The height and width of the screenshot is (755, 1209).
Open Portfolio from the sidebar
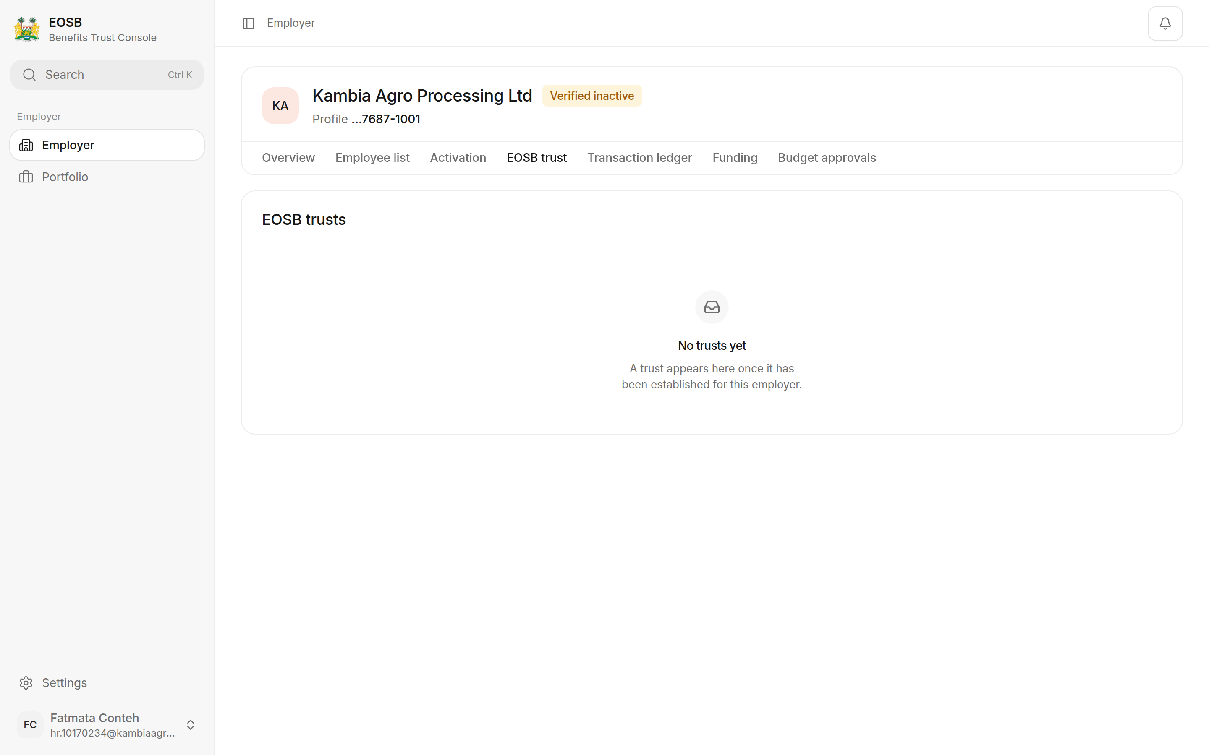[107, 177]
